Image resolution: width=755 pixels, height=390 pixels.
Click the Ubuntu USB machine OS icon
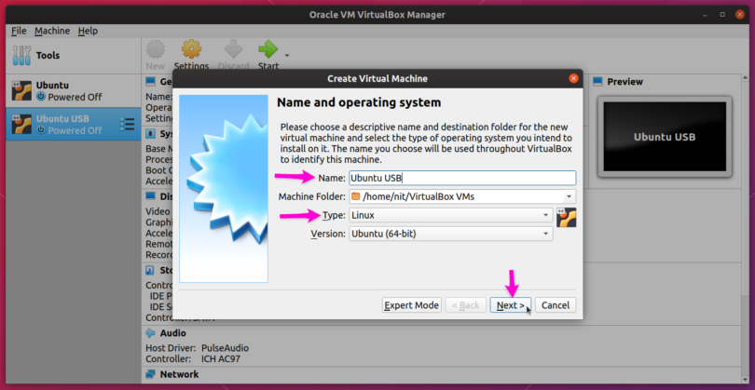(21, 124)
